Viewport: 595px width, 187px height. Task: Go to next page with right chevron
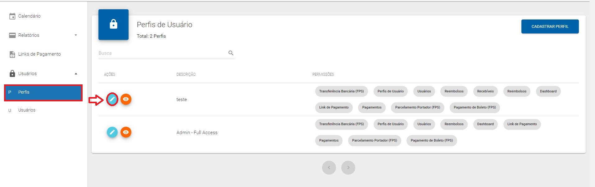click(x=348, y=168)
